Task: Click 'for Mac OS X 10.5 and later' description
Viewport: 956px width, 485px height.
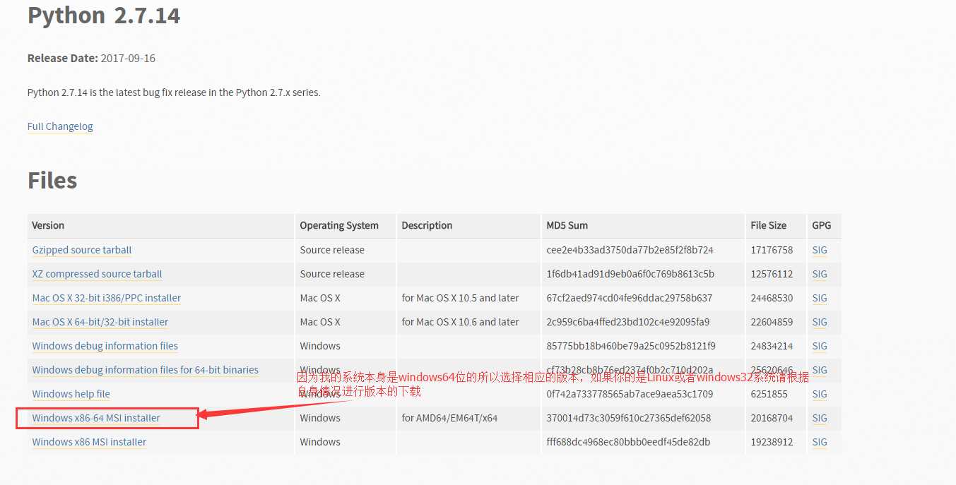Action: click(x=461, y=298)
